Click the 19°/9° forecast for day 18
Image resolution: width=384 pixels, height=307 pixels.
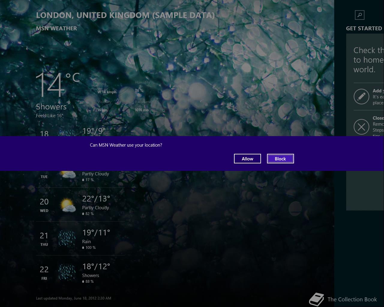tap(94, 131)
